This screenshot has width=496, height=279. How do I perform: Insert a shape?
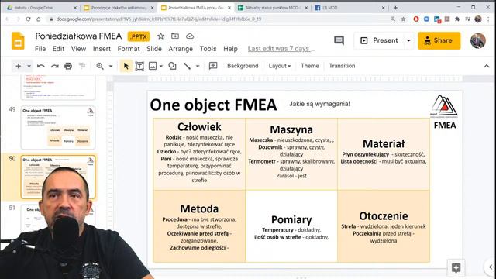pos(172,66)
